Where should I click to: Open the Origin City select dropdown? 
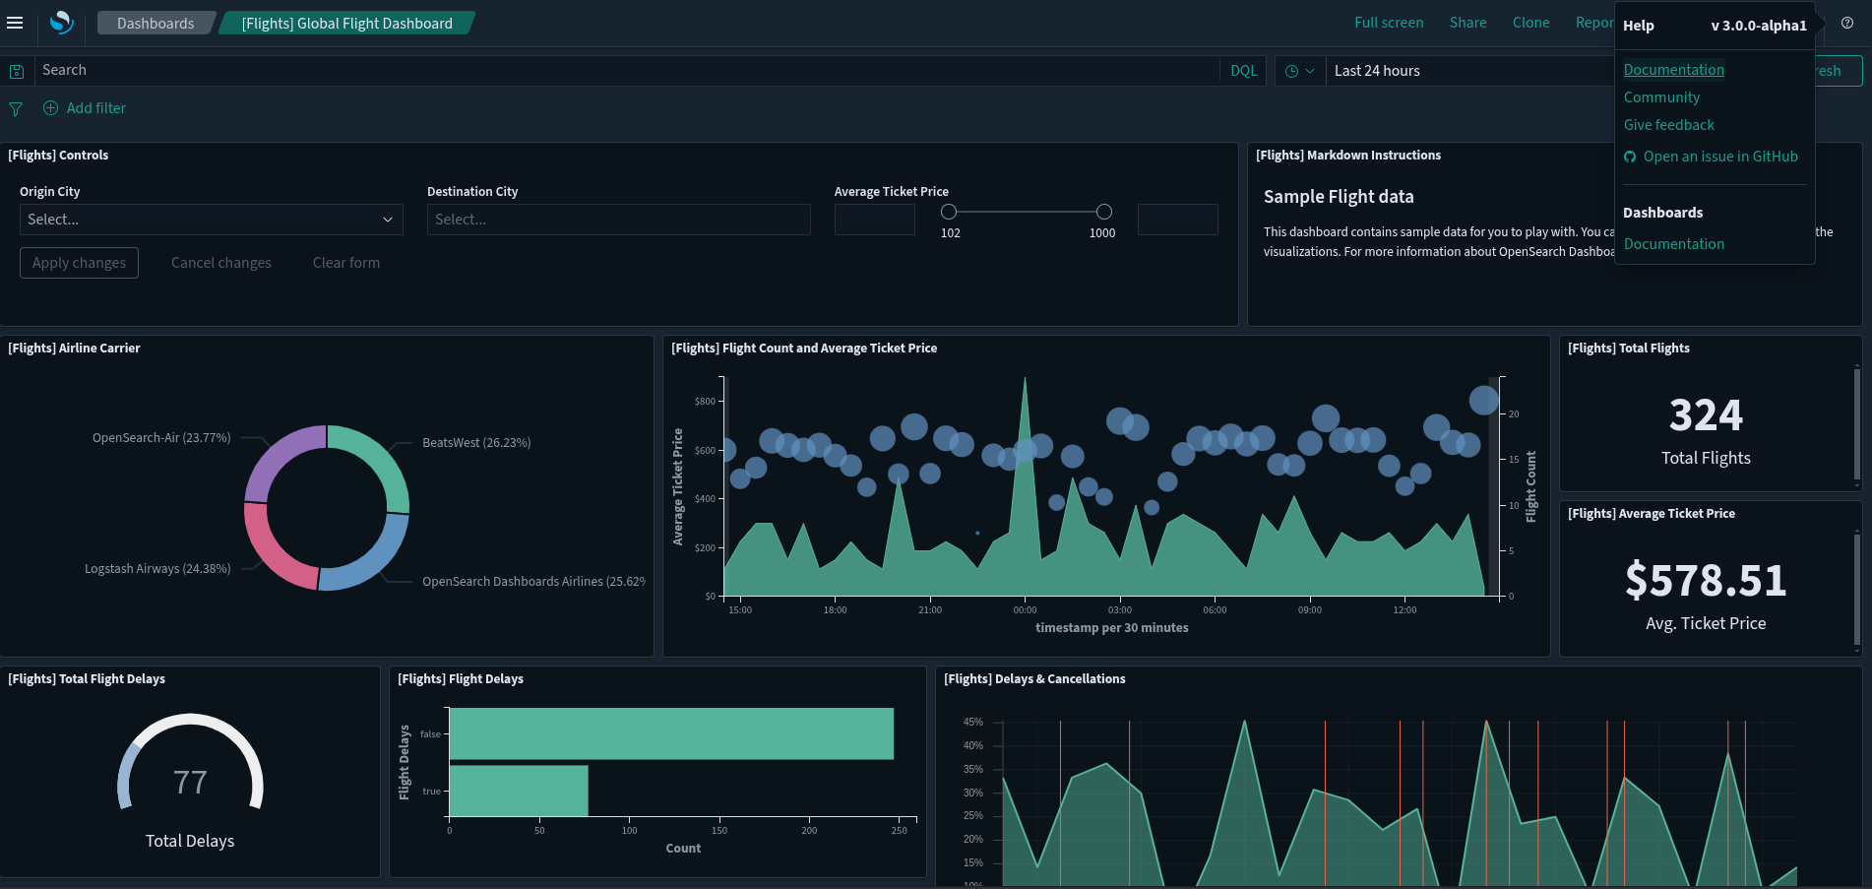(x=211, y=219)
